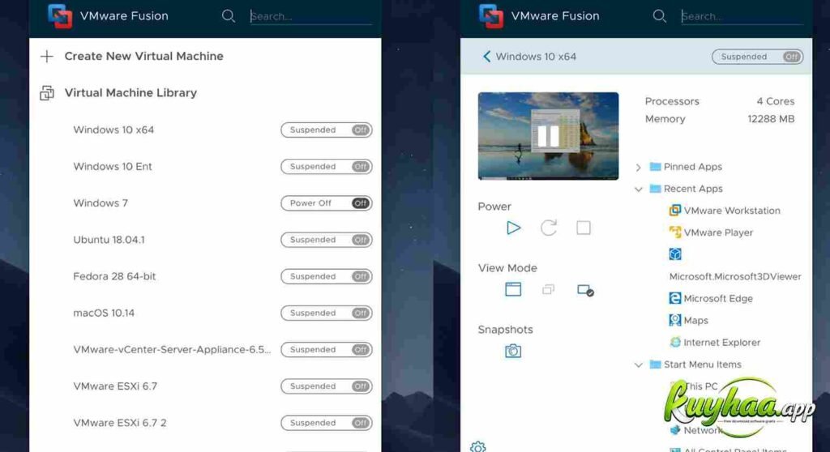
Task: Click the VMware Fusion logo in left window
Action: [x=60, y=16]
